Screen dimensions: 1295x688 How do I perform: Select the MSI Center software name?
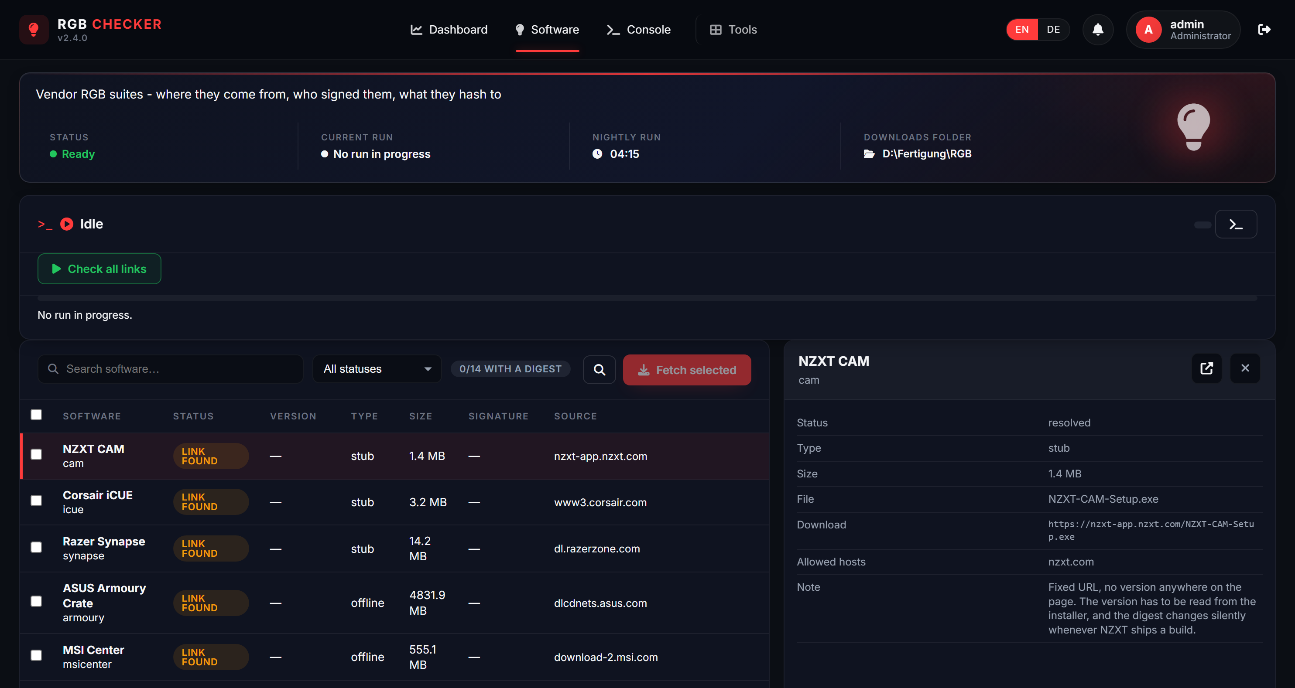[93, 650]
